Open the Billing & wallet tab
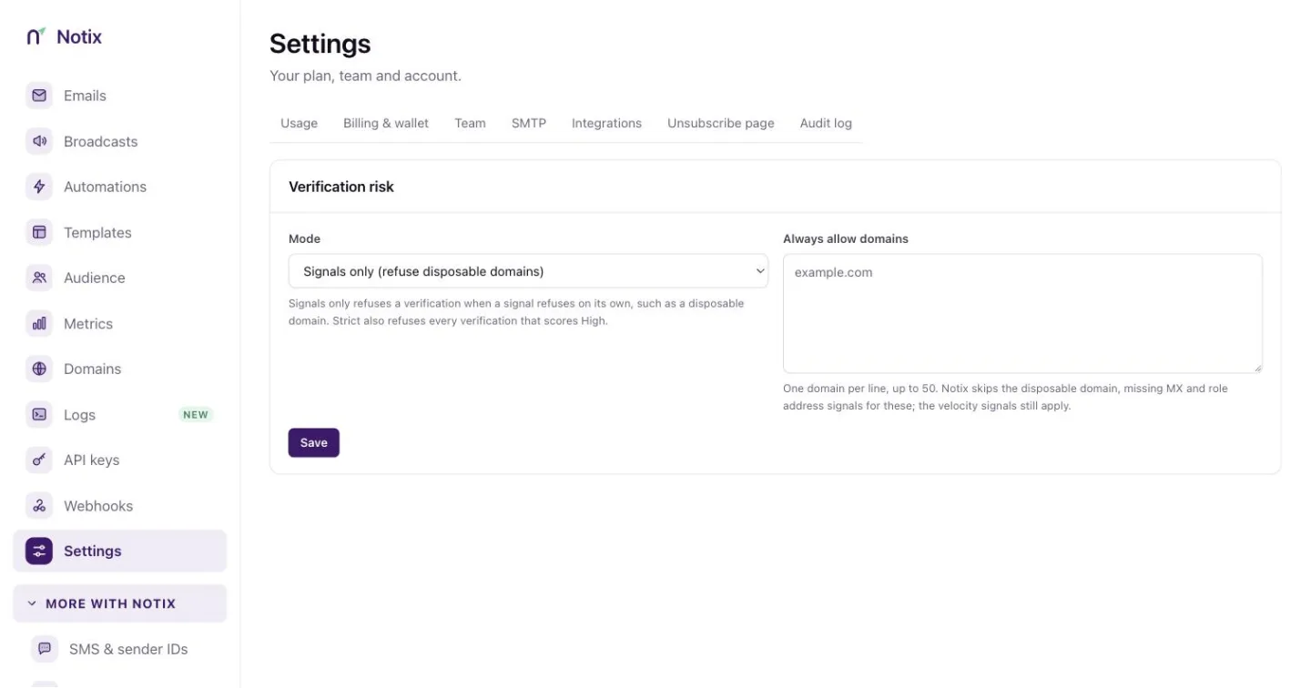Viewport: 1311px width, 688px height. [386, 123]
